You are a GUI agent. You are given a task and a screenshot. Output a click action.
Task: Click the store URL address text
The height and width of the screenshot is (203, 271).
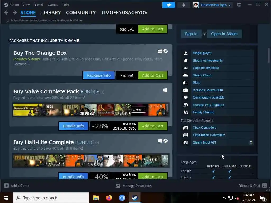[x=46, y=20]
